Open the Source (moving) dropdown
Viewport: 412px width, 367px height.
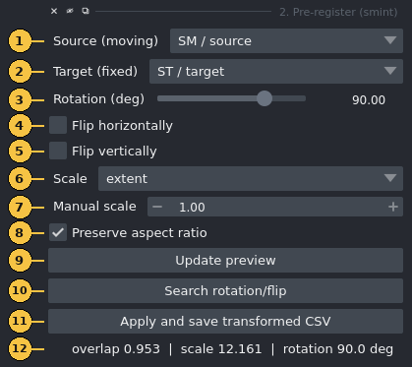[x=286, y=40]
